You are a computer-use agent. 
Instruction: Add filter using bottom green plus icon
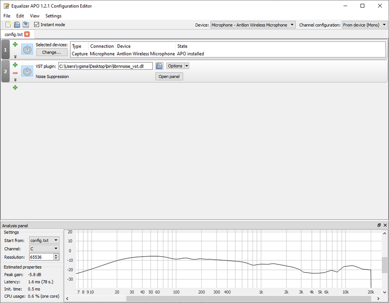tap(15, 88)
